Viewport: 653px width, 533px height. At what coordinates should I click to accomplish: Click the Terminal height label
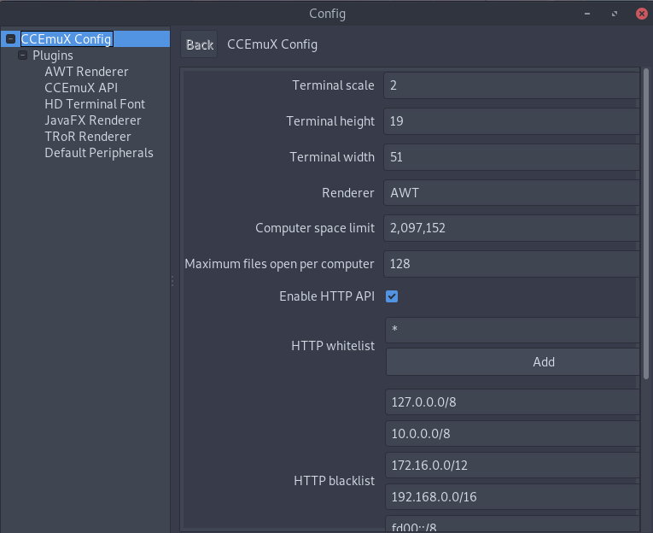point(330,121)
